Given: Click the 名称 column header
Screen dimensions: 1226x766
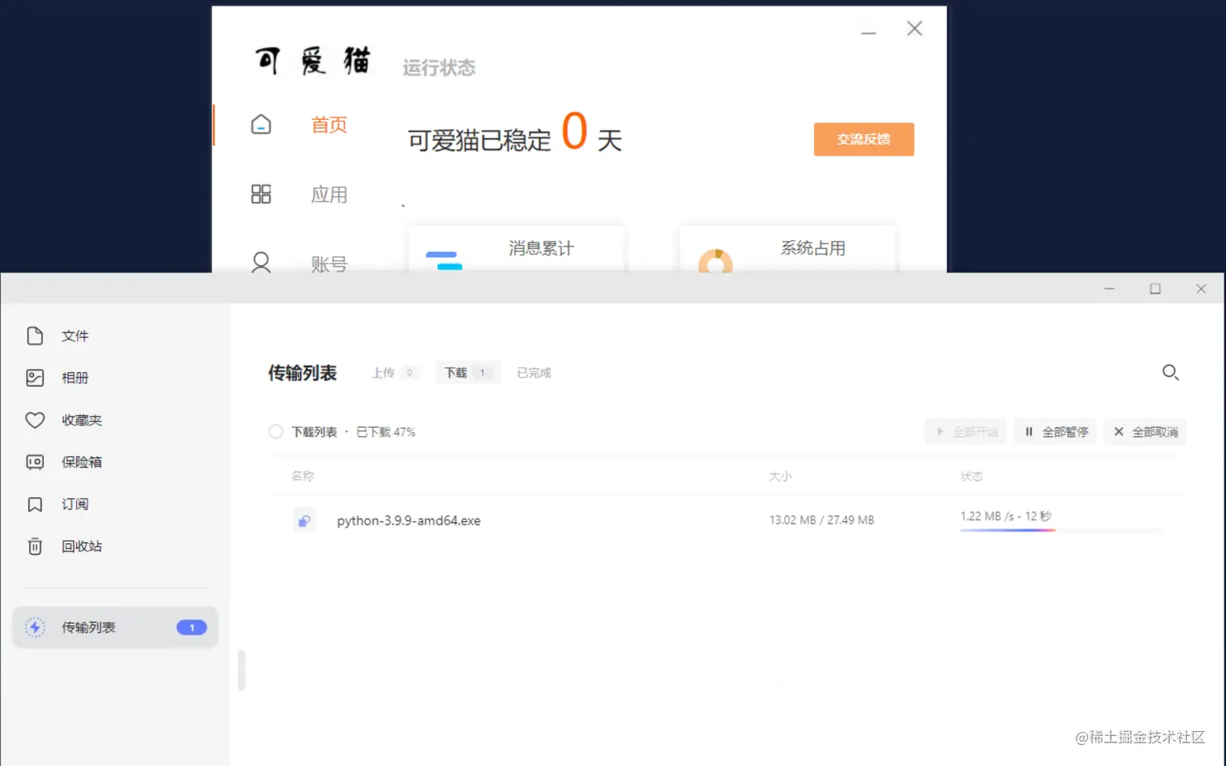Looking at the screenshot, I should pyautogui.click(x=302, y=476).
